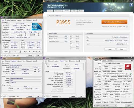Click the ATI CrossFire status field in GPU-Z

[117, 99]
